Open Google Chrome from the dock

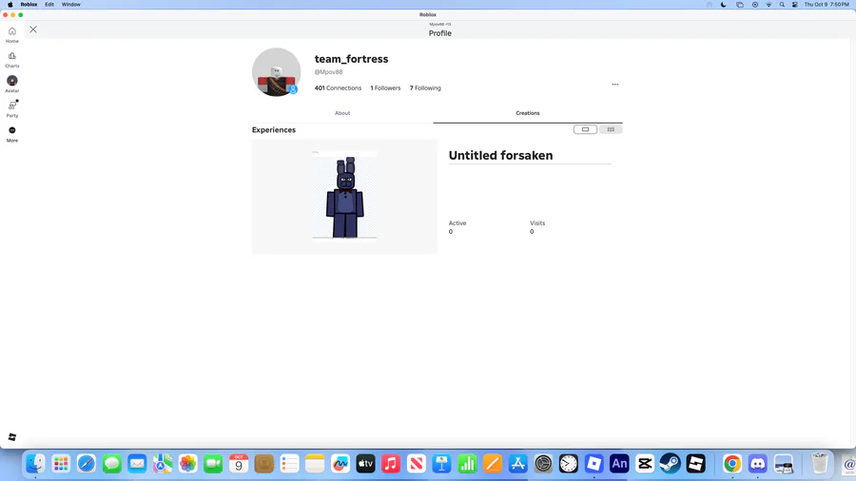pos(732,464)
